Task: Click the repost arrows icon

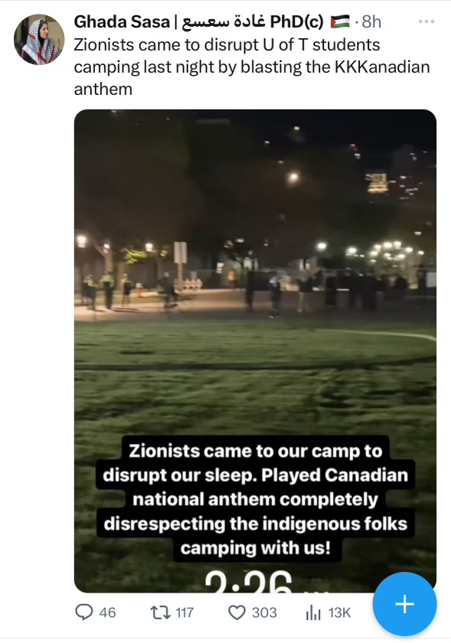Action: click(x=160, y=612)
